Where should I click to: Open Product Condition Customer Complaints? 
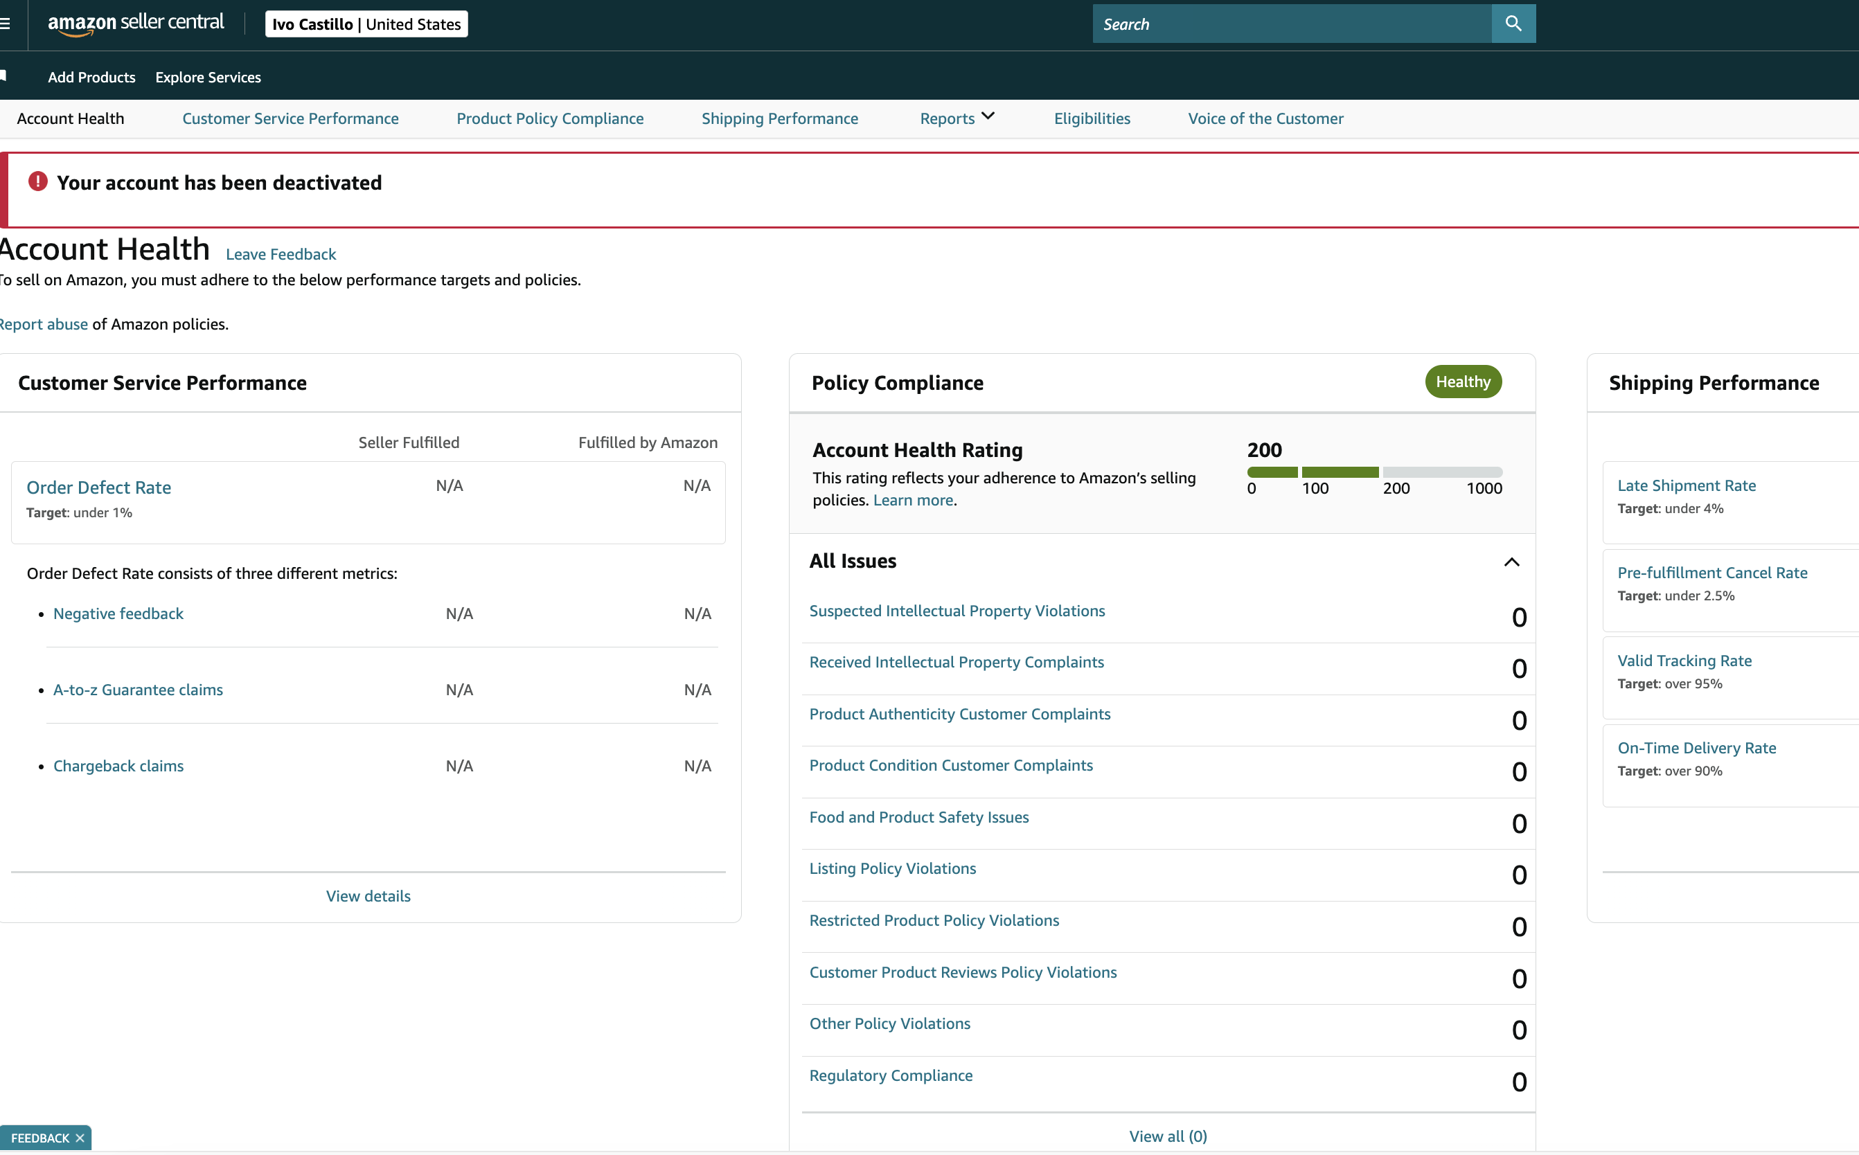[x=951, y=764]
